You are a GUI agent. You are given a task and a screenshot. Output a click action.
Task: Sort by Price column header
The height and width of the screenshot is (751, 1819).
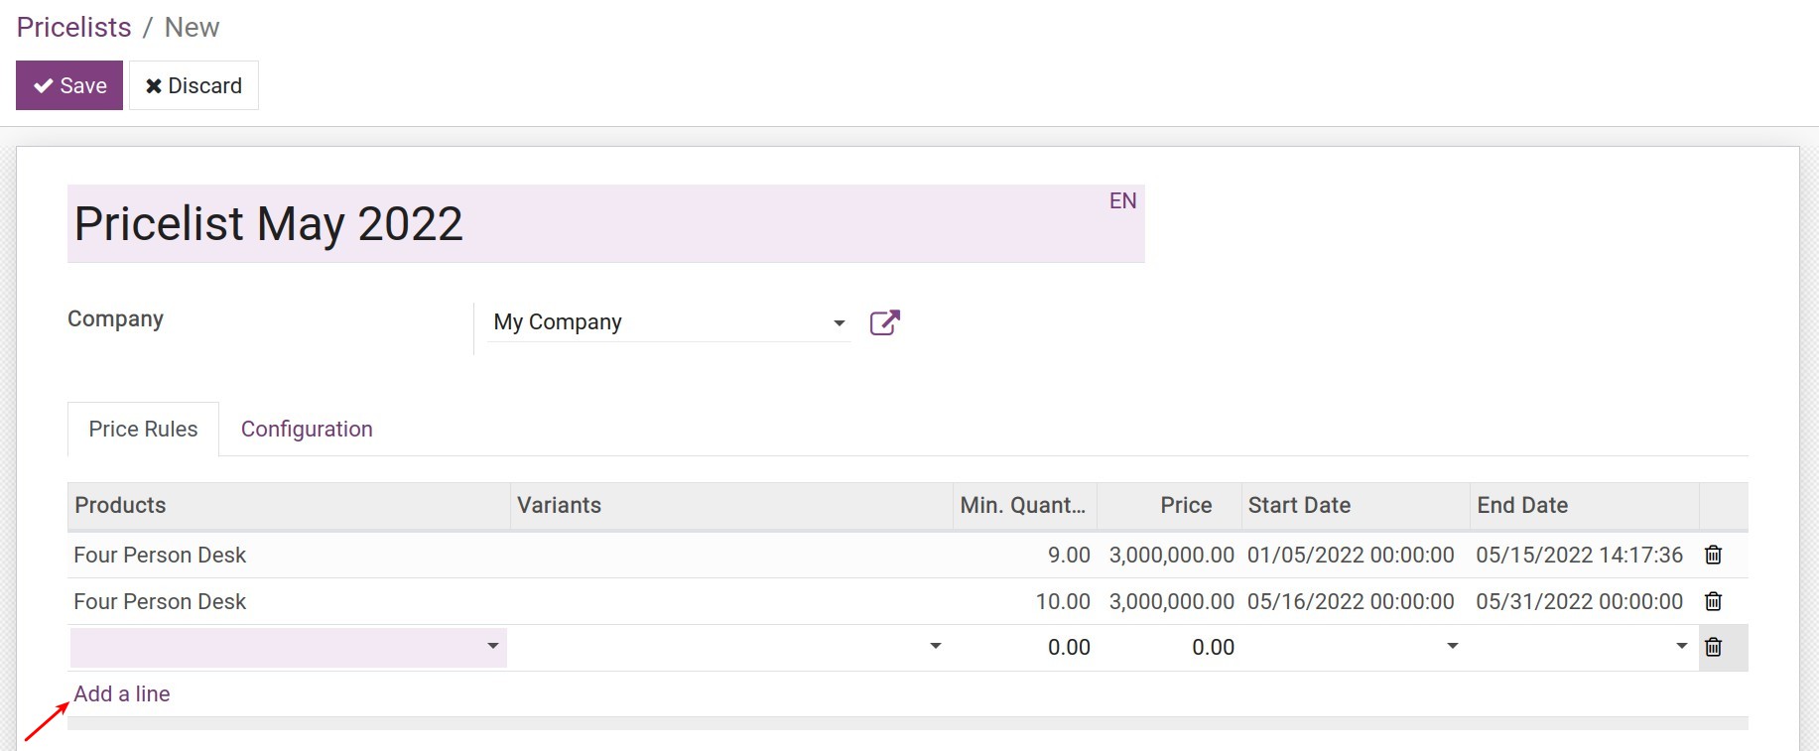(1169, 506)
